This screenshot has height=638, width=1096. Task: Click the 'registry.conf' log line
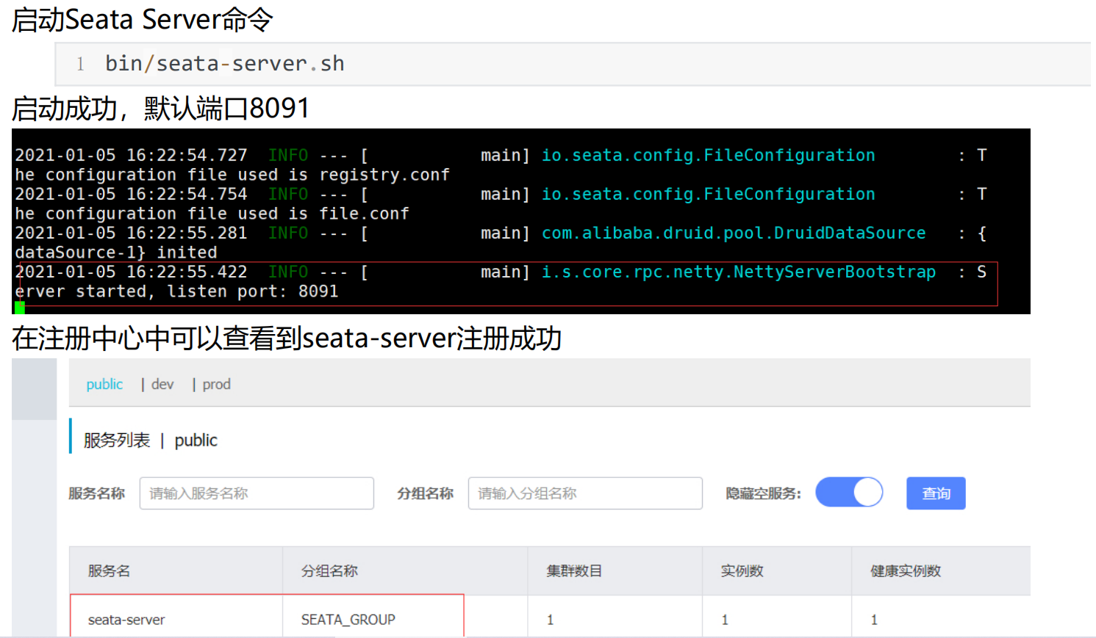[232, 175]
